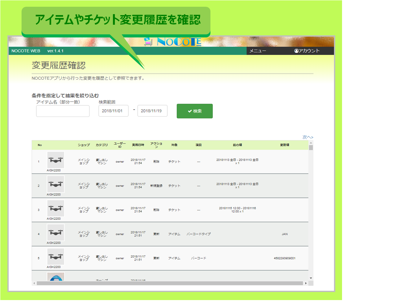Open the メニュー menu
399x302 pixels.
point(258,51)
